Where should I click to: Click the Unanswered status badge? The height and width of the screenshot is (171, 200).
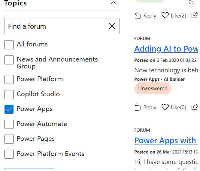coord(153,88)
